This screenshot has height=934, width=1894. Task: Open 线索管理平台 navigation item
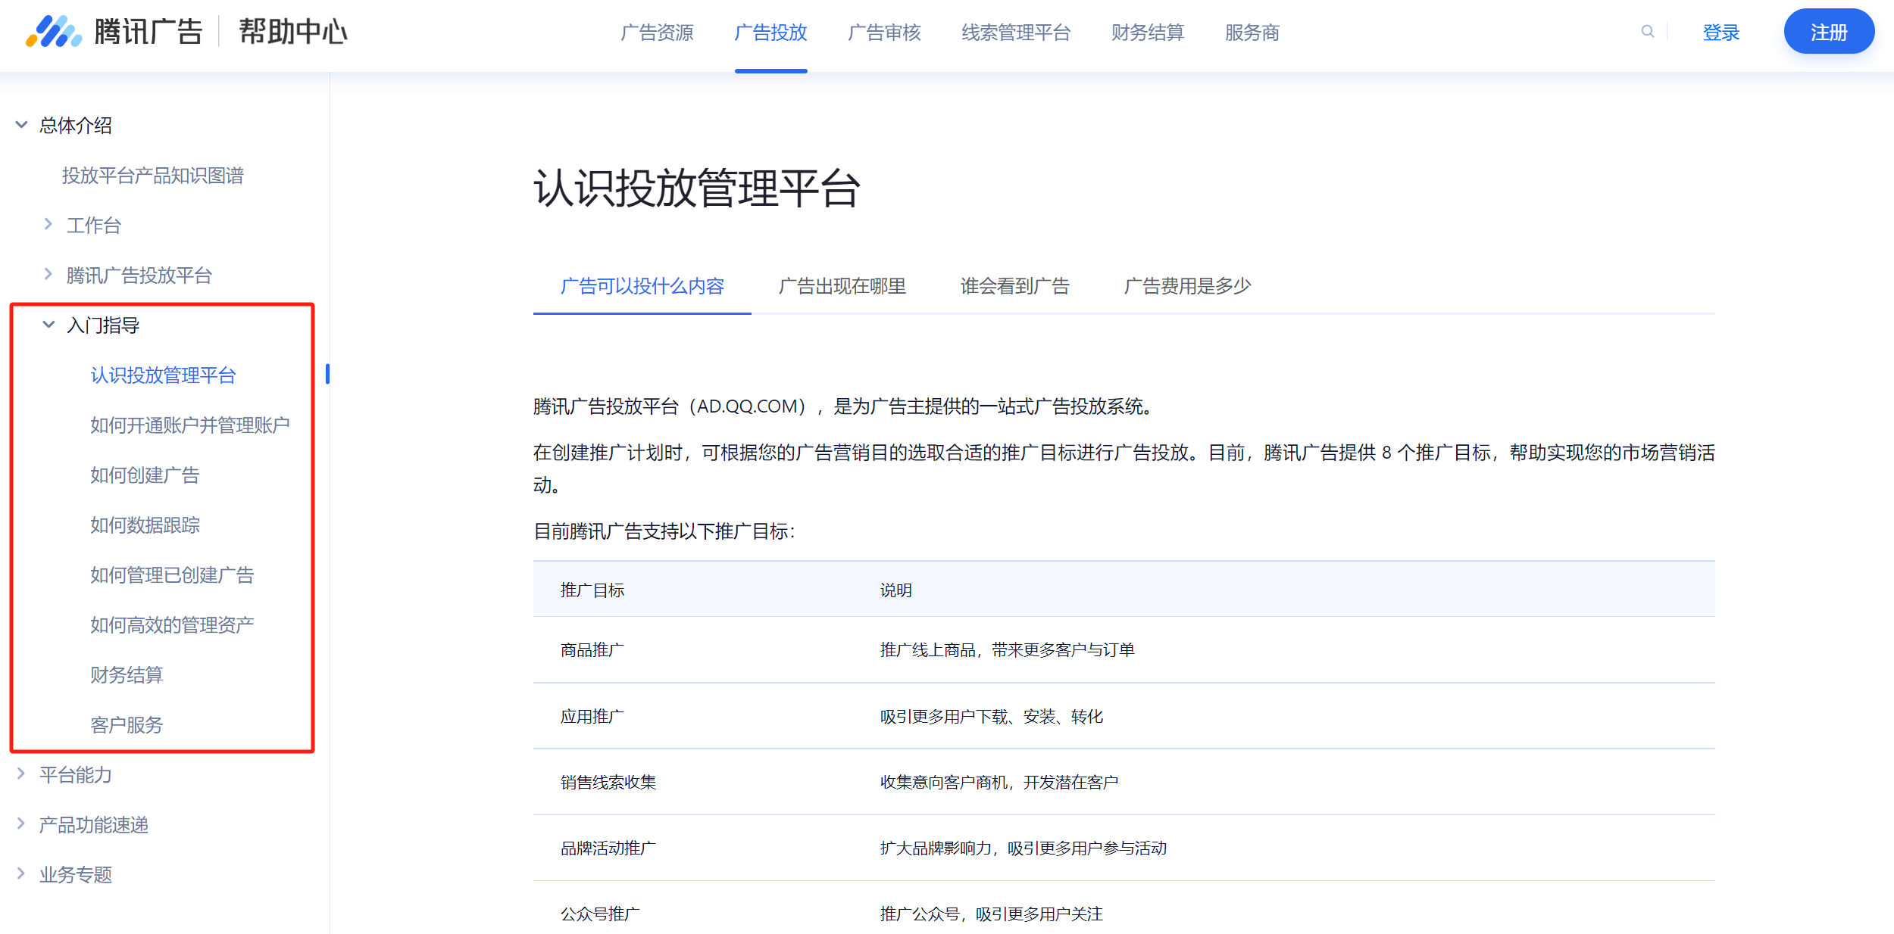point(1015,33)
